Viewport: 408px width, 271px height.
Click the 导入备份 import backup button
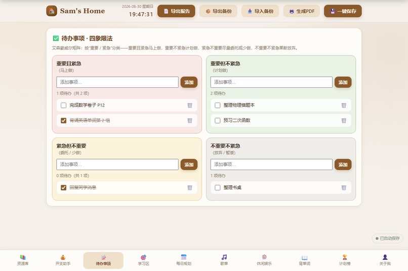tap(260, 11)
